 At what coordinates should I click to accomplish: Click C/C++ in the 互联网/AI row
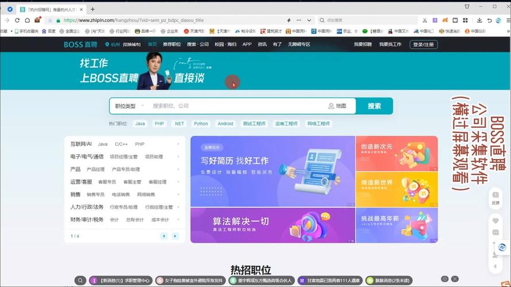[x=121, y=144]
